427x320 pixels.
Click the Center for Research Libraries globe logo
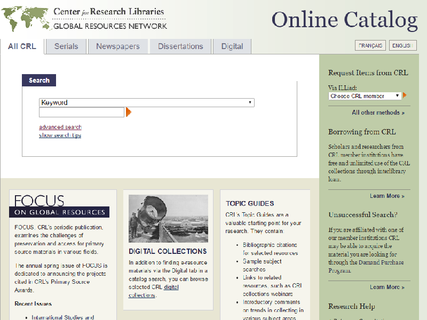[x=26, y=20]
